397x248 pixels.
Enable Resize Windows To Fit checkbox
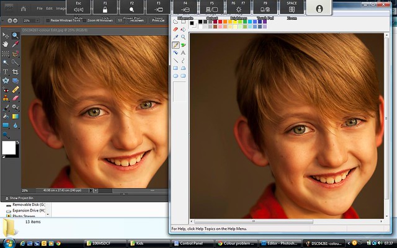(48, 20)
